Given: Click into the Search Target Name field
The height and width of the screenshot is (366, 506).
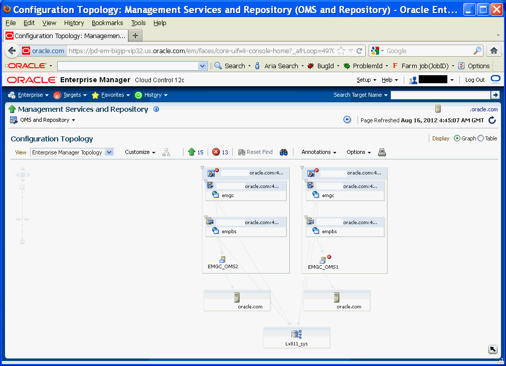Looking at the screenshot, I should [440, 95].
